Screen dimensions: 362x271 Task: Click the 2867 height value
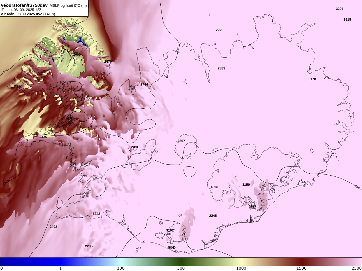181,141
